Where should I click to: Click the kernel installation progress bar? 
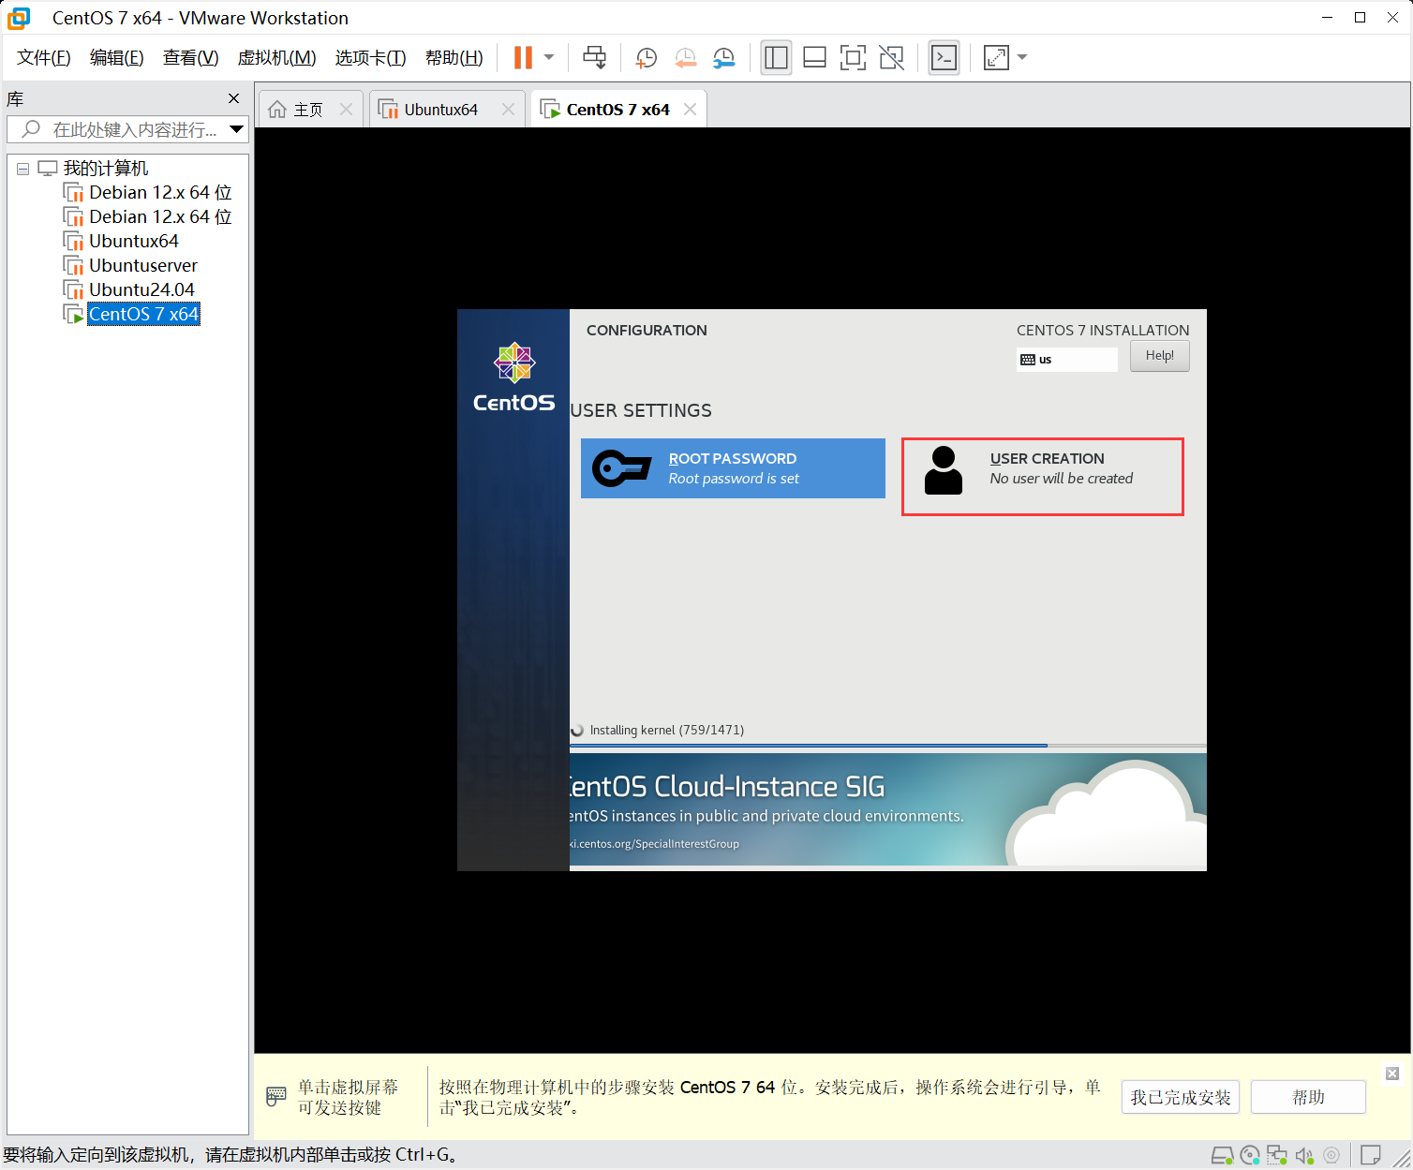(888, 746)
